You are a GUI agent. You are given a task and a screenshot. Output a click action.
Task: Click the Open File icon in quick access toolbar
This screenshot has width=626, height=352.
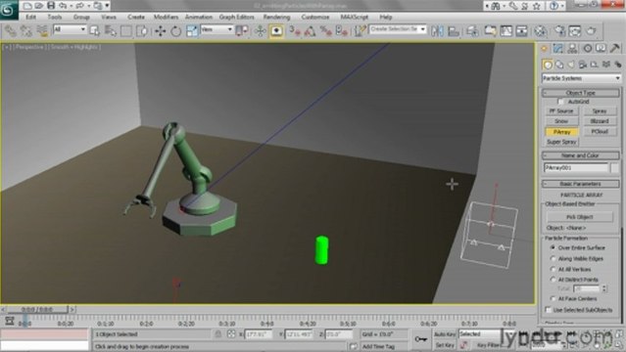[39, 6]
